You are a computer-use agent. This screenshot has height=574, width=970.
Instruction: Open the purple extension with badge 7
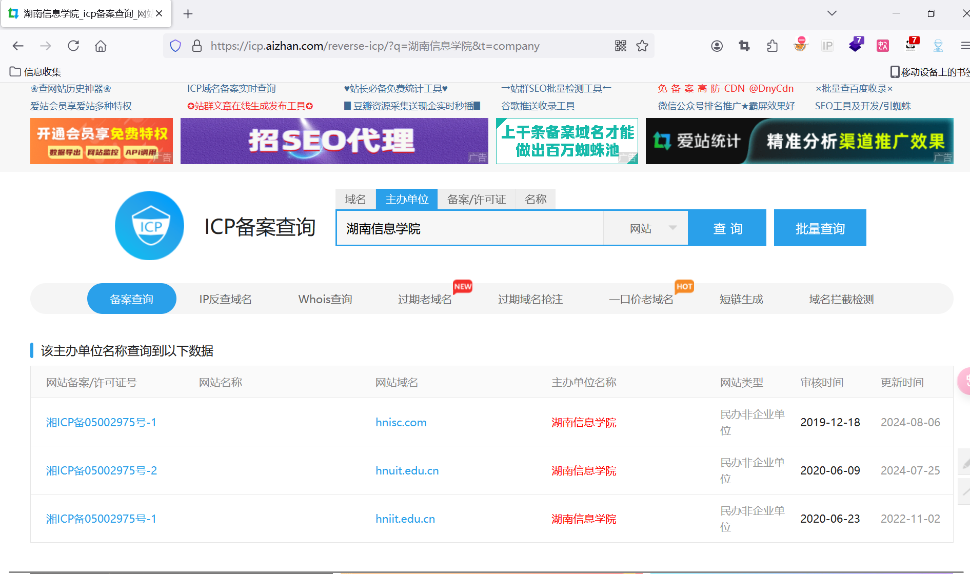click(x=856, y=45)
